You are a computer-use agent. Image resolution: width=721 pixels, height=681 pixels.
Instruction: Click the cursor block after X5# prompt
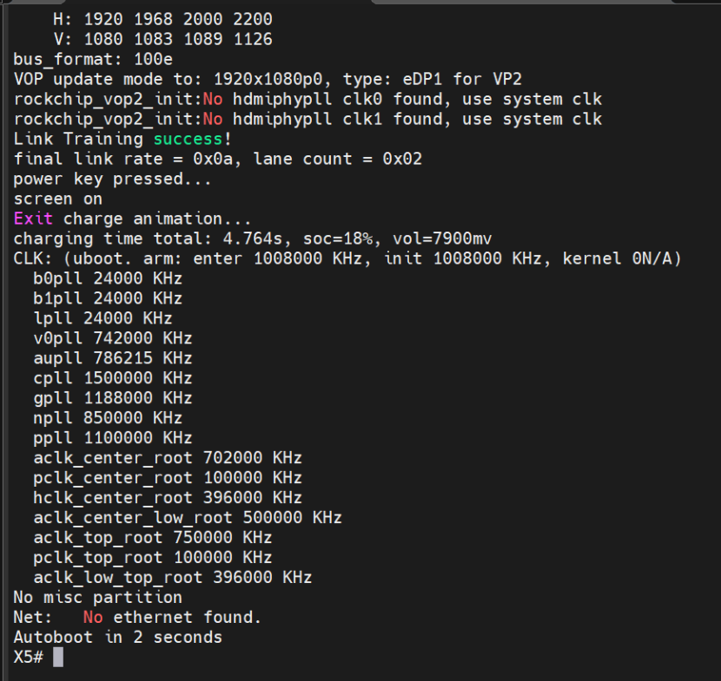coord(58,657)
